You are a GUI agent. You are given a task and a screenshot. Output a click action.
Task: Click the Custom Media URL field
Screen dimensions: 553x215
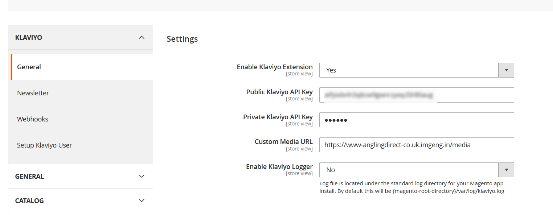[x=417, y=145]
